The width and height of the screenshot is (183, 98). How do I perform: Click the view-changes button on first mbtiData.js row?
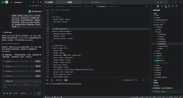pyautogui.click(x=38, y=61)
